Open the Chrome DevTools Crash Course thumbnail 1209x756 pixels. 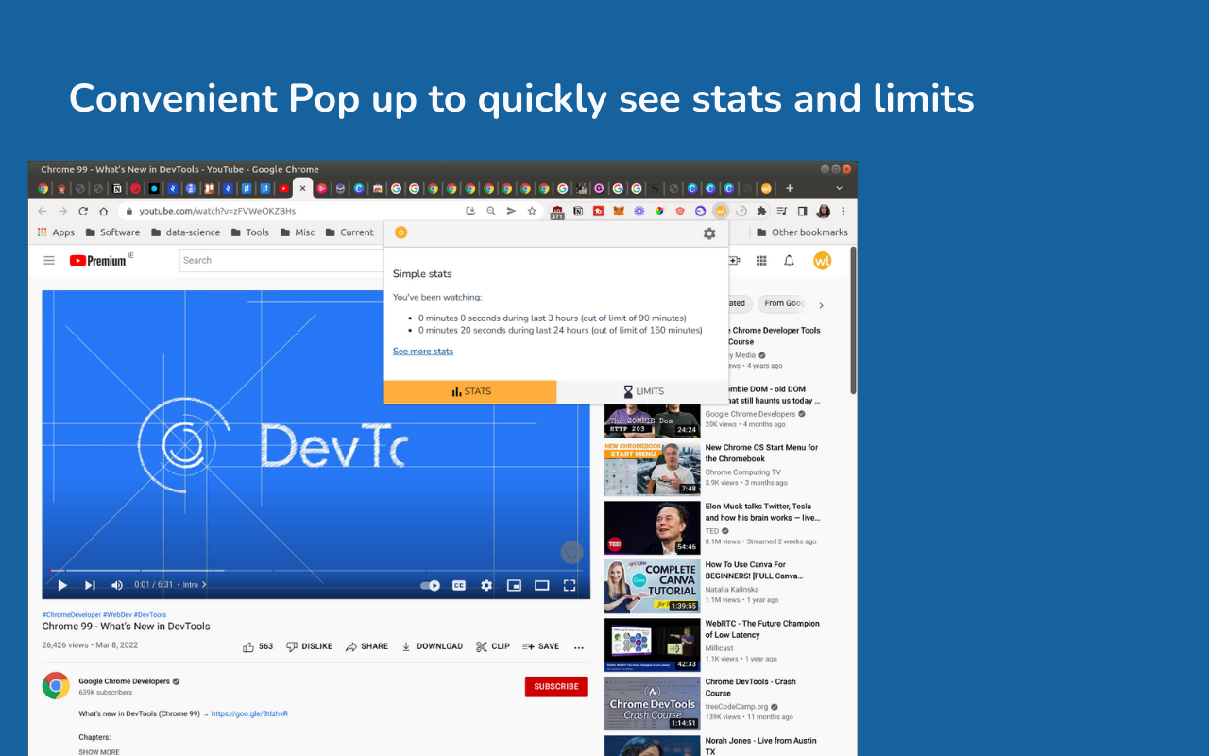(652, 703)
